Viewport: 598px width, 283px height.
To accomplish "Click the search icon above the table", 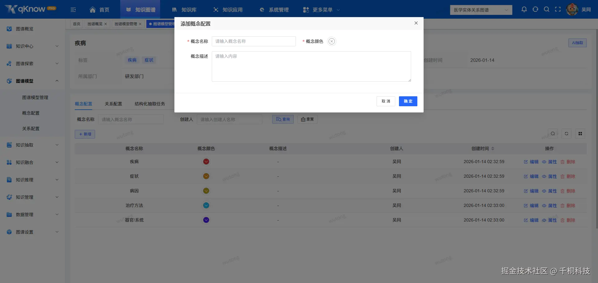I will tap(553, 134).
